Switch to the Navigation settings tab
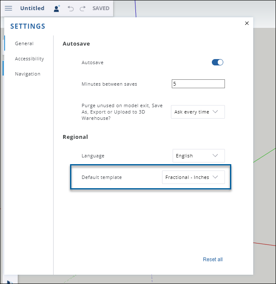The height and width of the screenshot is (284, 276). (27, 74)
